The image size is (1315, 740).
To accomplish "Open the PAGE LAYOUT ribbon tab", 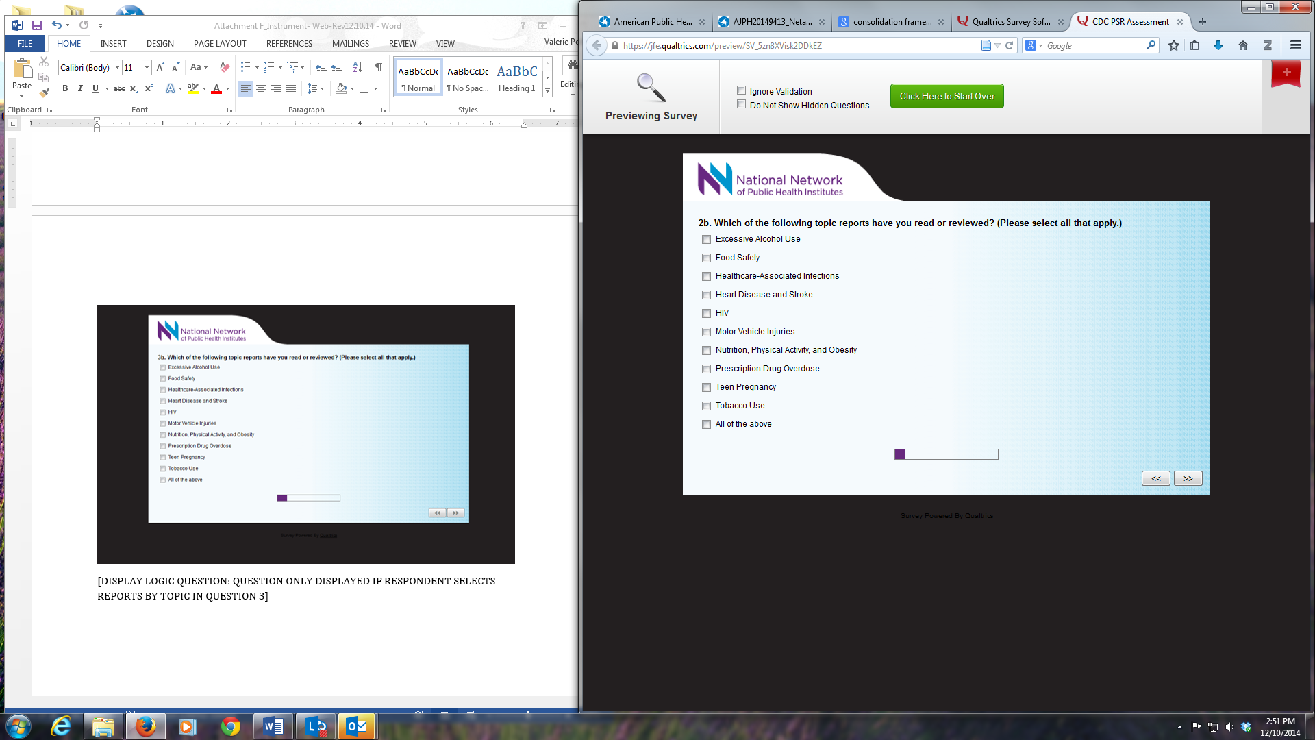I will coord(220,43).
